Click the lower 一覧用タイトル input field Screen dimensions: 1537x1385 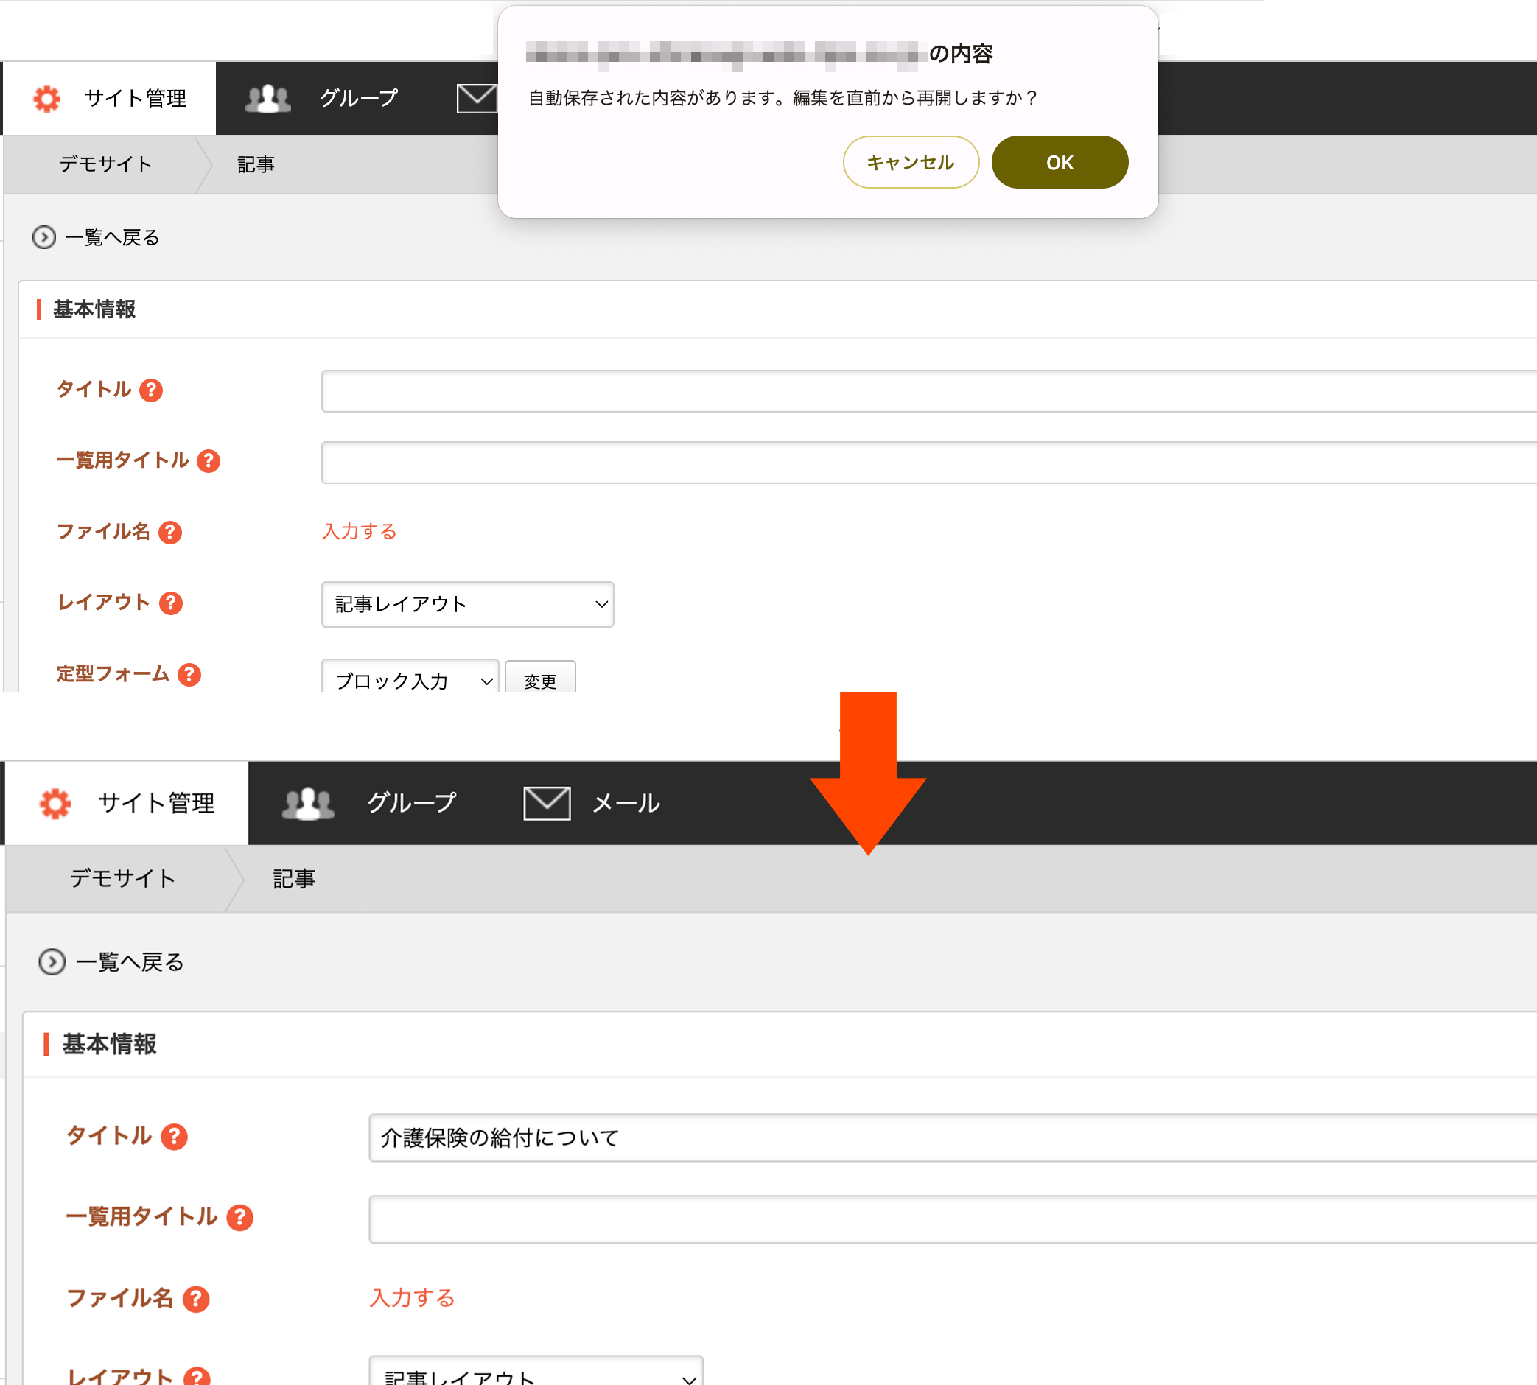tap(953, 1219)
